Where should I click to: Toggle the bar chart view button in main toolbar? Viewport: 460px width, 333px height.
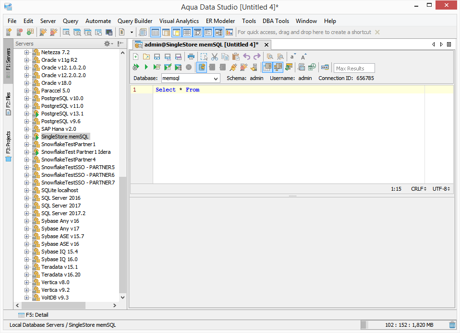point(230,32)
